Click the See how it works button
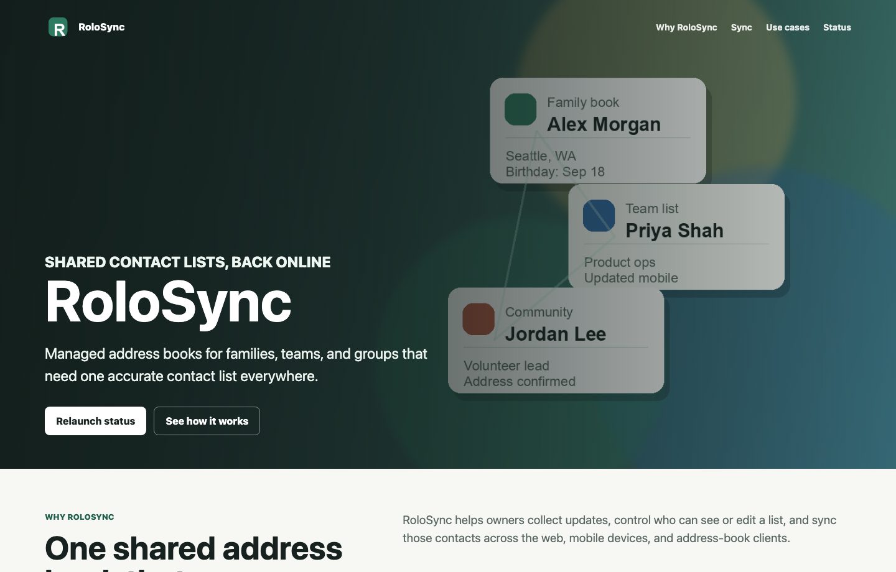 click(207, 421)
